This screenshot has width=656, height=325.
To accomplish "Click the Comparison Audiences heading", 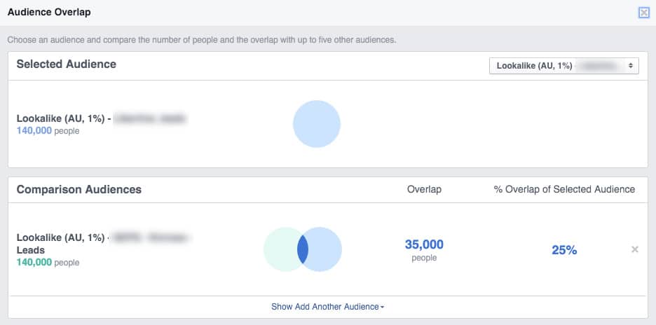I will 78,190.
